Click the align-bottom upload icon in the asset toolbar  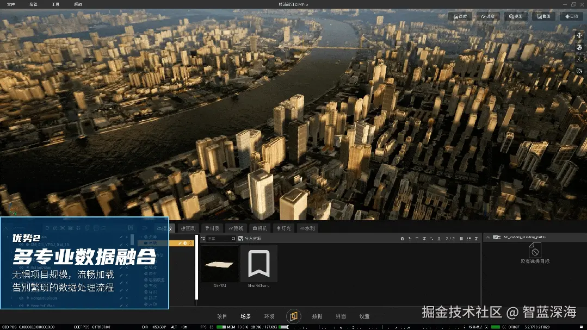438,238
